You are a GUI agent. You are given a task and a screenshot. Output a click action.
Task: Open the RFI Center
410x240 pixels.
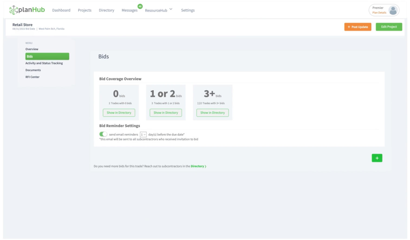(x=32, y=77)
